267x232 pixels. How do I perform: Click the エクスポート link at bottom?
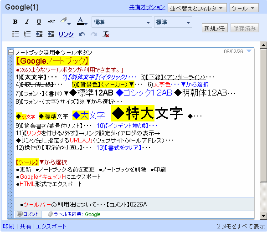tap(51, 227)
